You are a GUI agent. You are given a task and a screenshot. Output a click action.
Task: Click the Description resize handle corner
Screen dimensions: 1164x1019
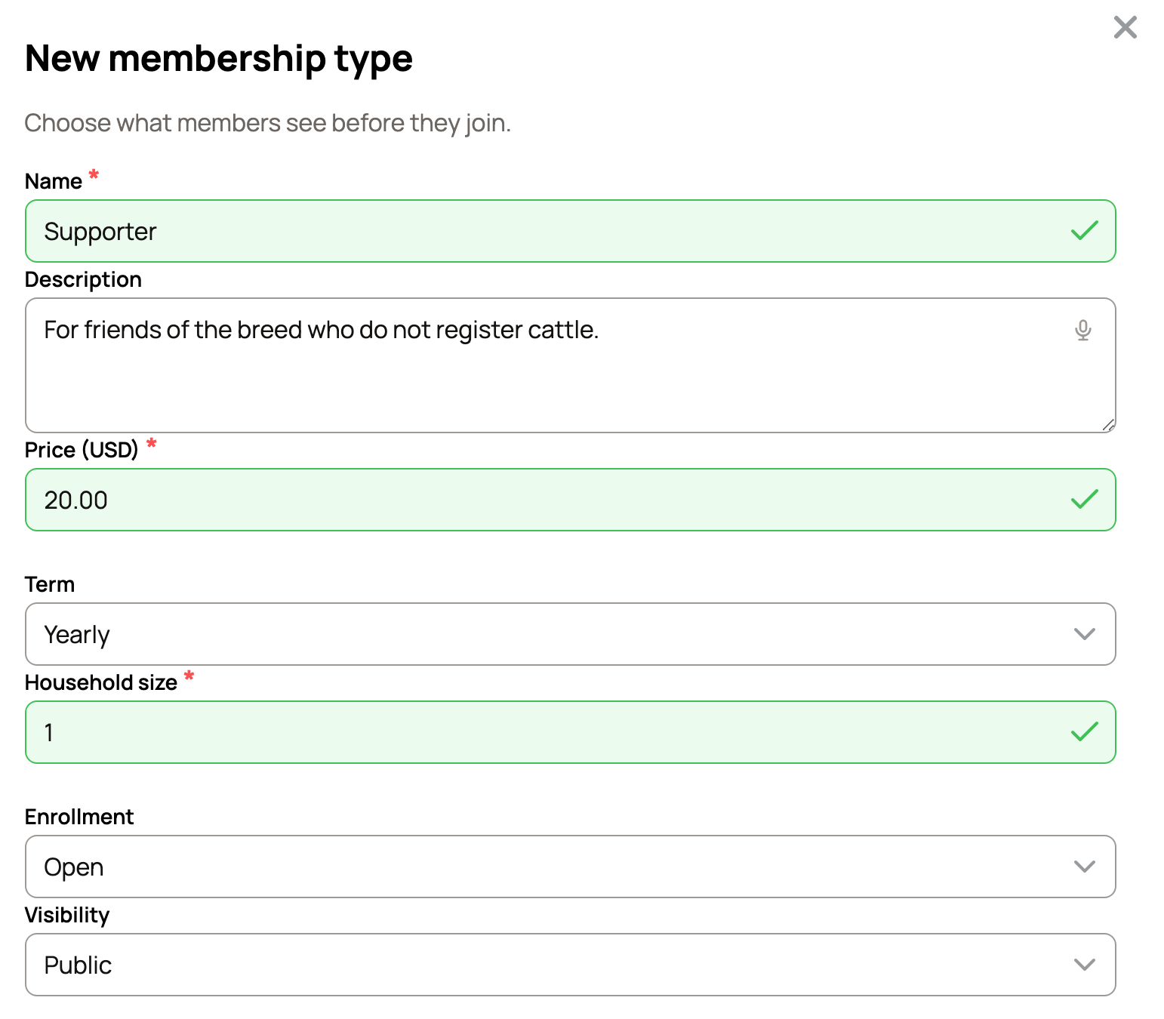tap(1108, 425)
